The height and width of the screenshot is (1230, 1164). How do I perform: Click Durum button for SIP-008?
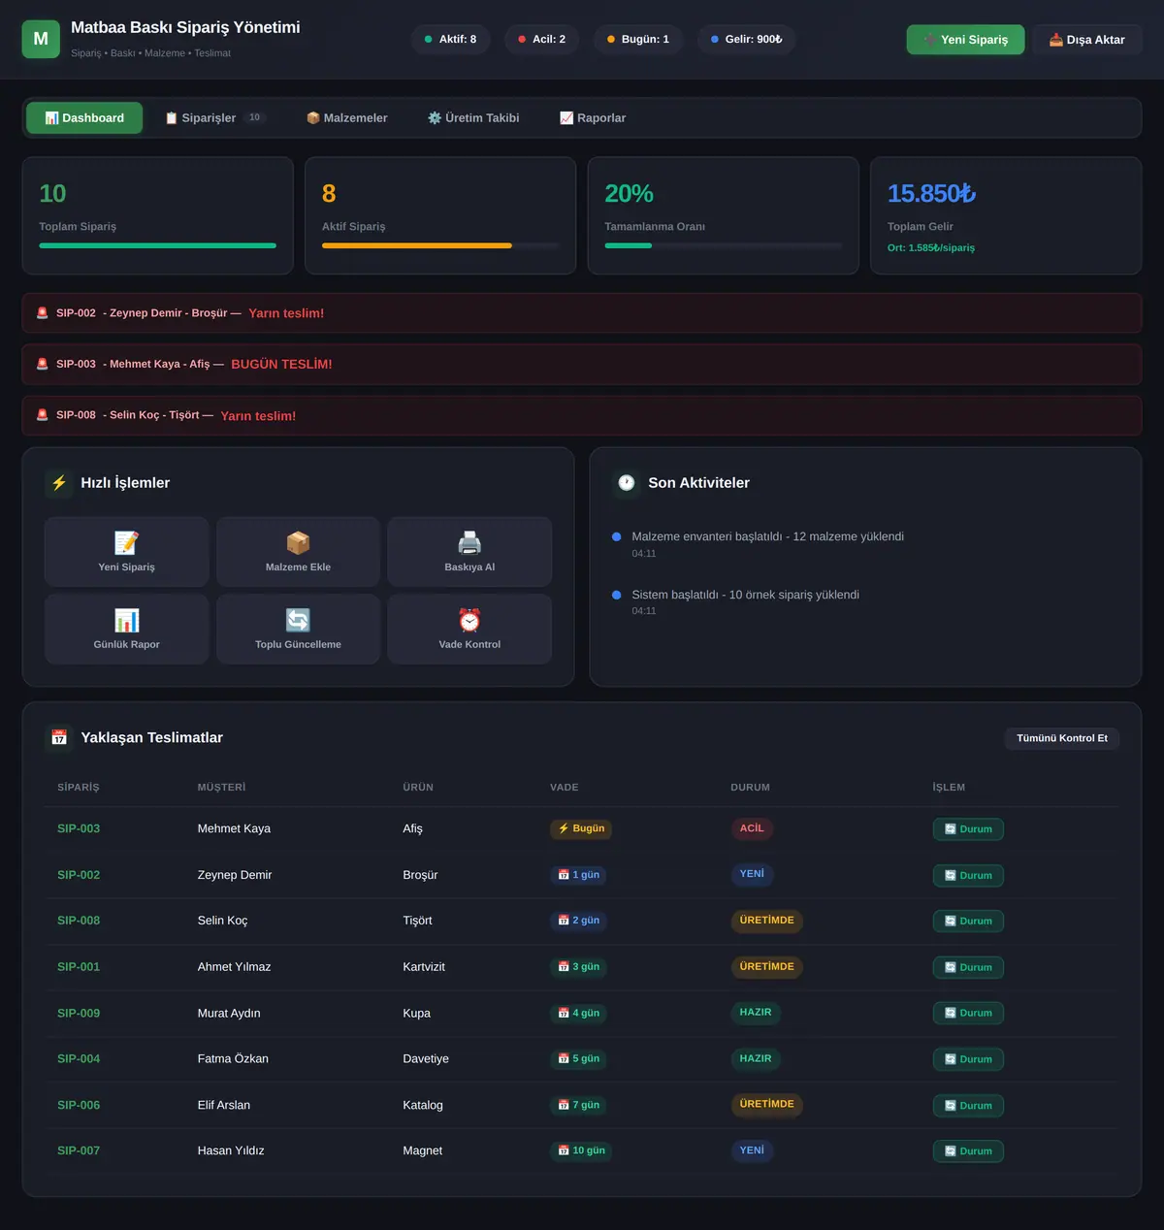[968, 921]
